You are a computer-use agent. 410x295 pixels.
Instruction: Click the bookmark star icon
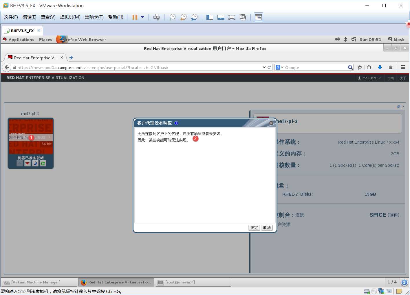[x=360, y=67]
